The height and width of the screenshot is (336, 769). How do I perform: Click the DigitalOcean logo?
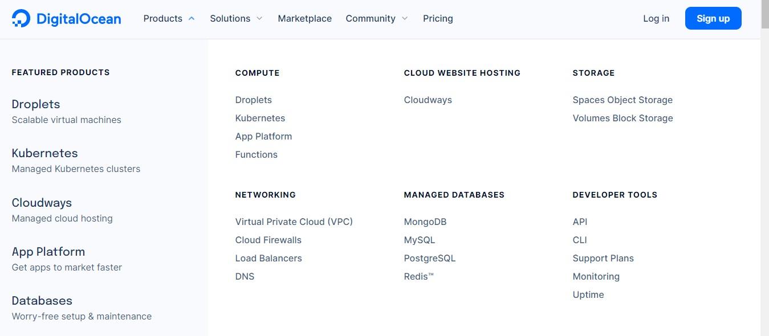[66, 18]
